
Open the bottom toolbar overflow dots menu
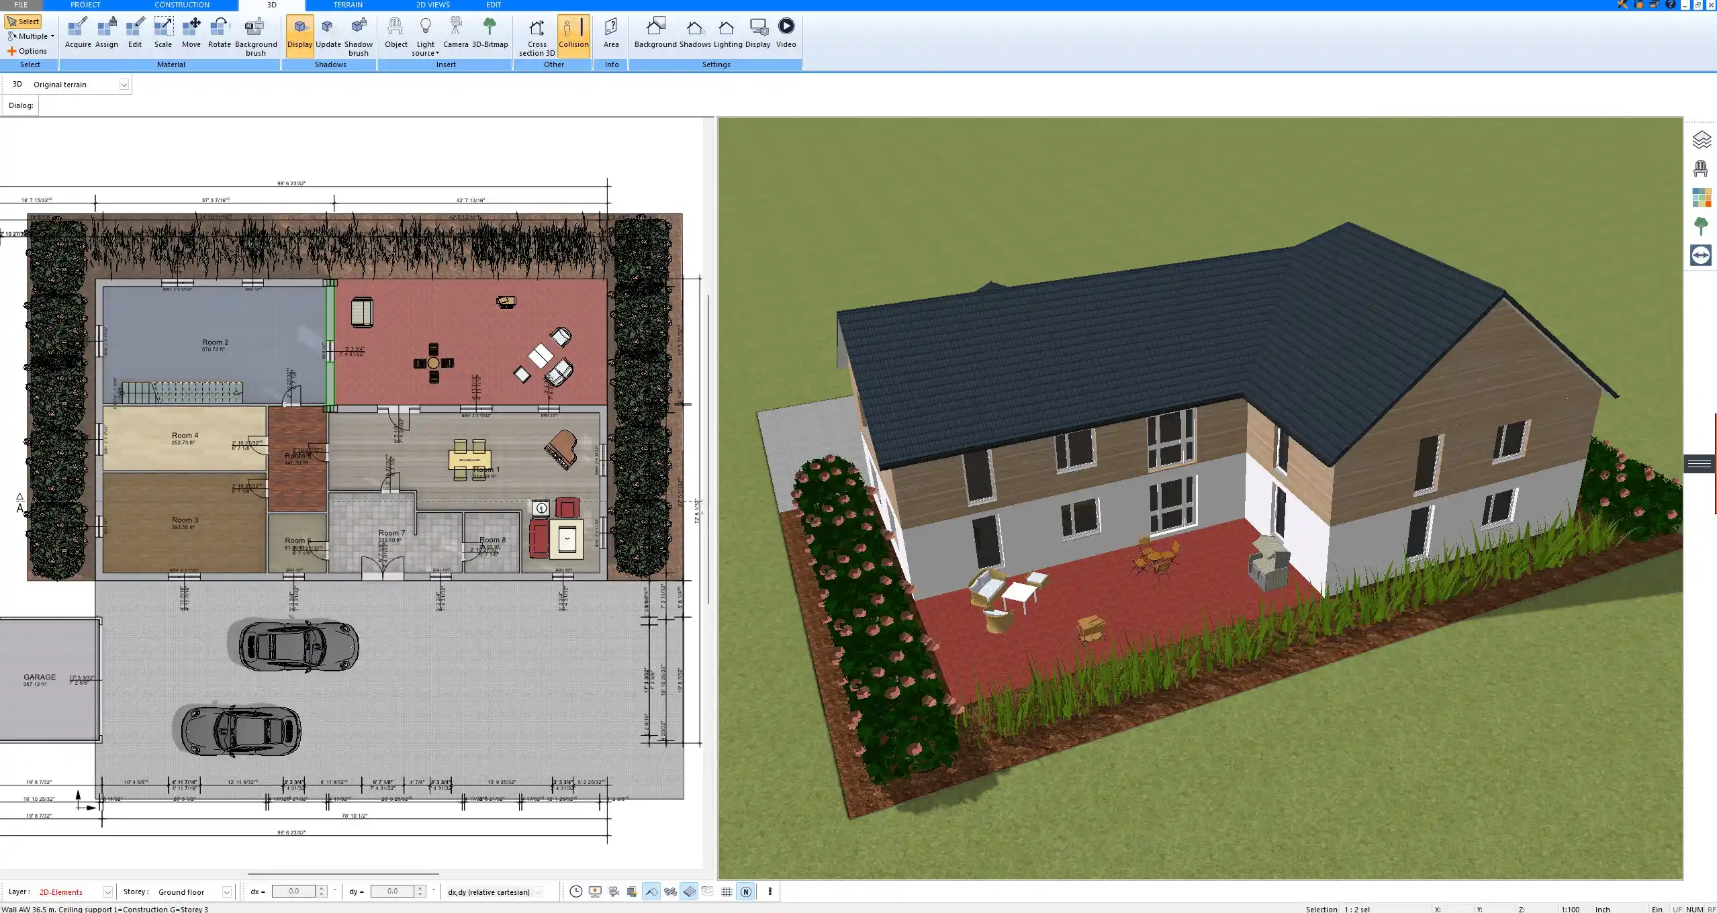point(770,892)
